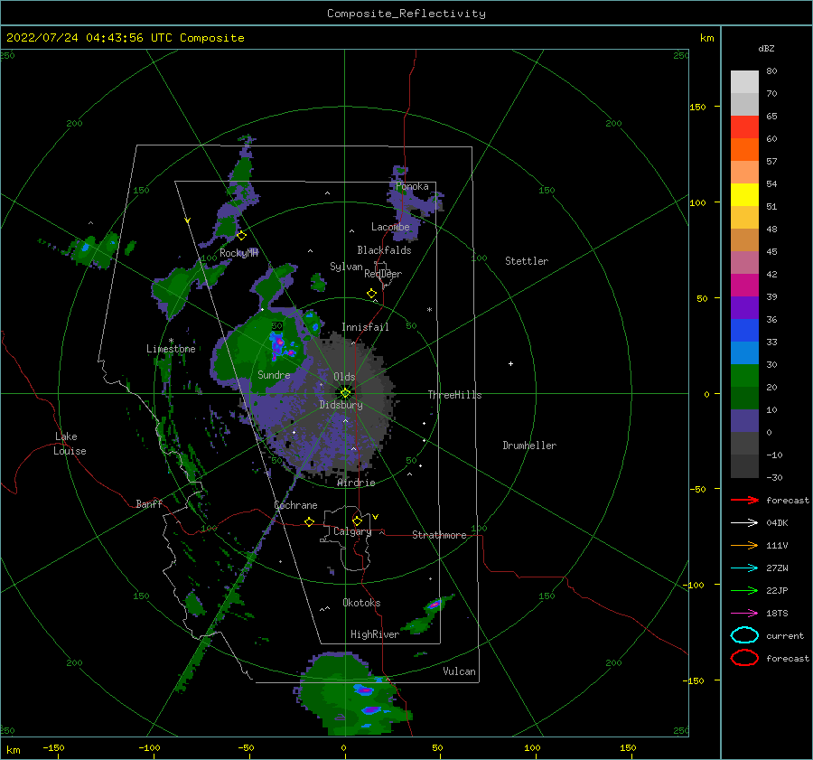813x760 pixels.
Task: Click the red 60-65 dBZ color swatch
Action: pos(744,127)
